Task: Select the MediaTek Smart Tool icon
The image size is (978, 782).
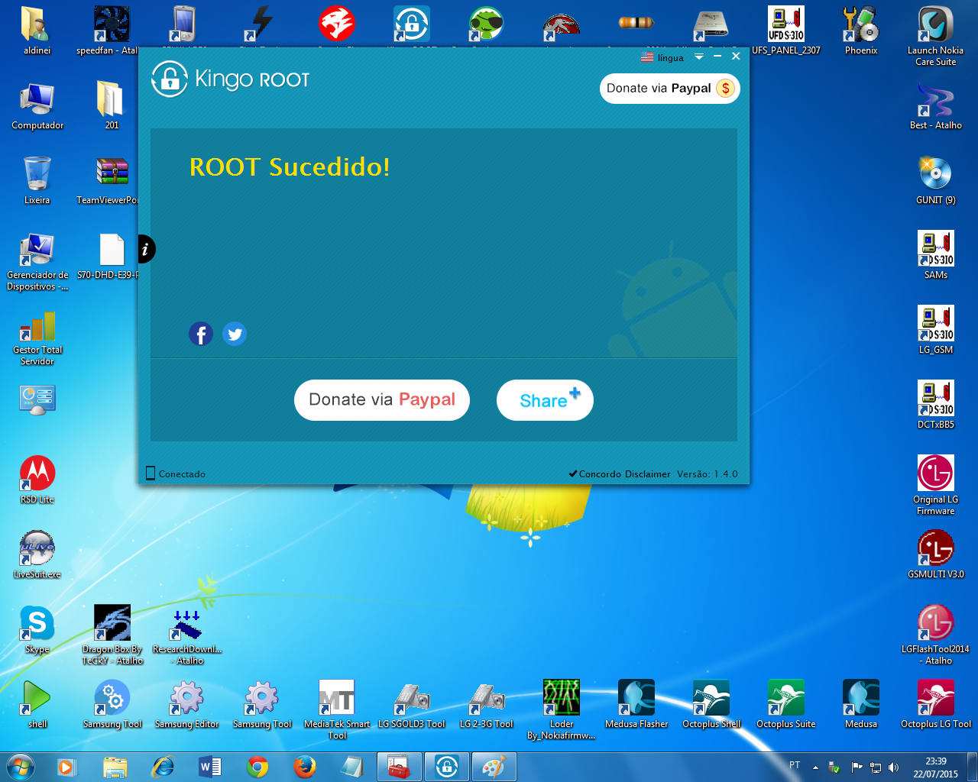Action: tap(337, 709)
